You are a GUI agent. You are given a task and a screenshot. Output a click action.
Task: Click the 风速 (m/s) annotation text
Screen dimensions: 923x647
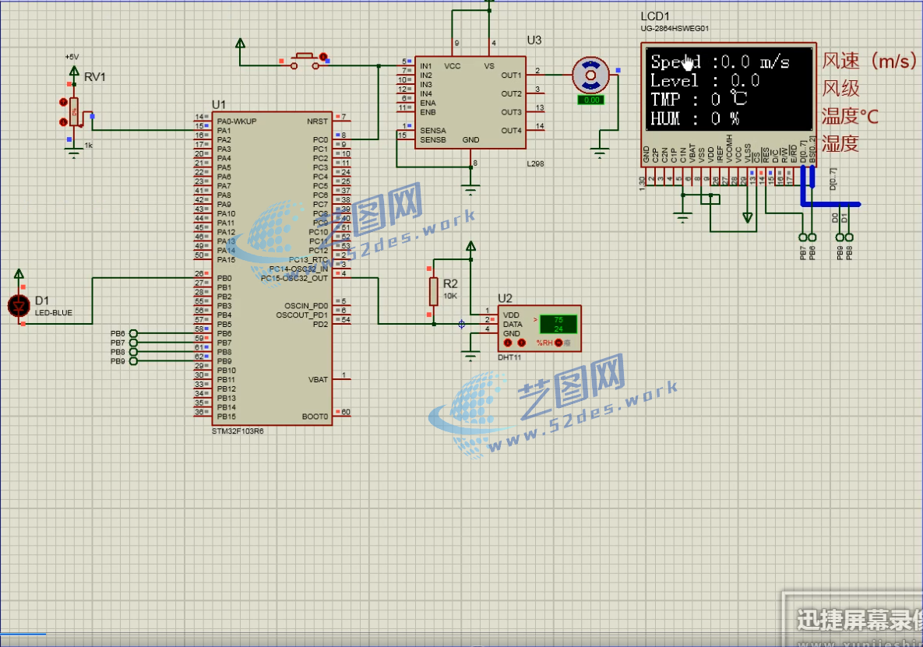869,61
